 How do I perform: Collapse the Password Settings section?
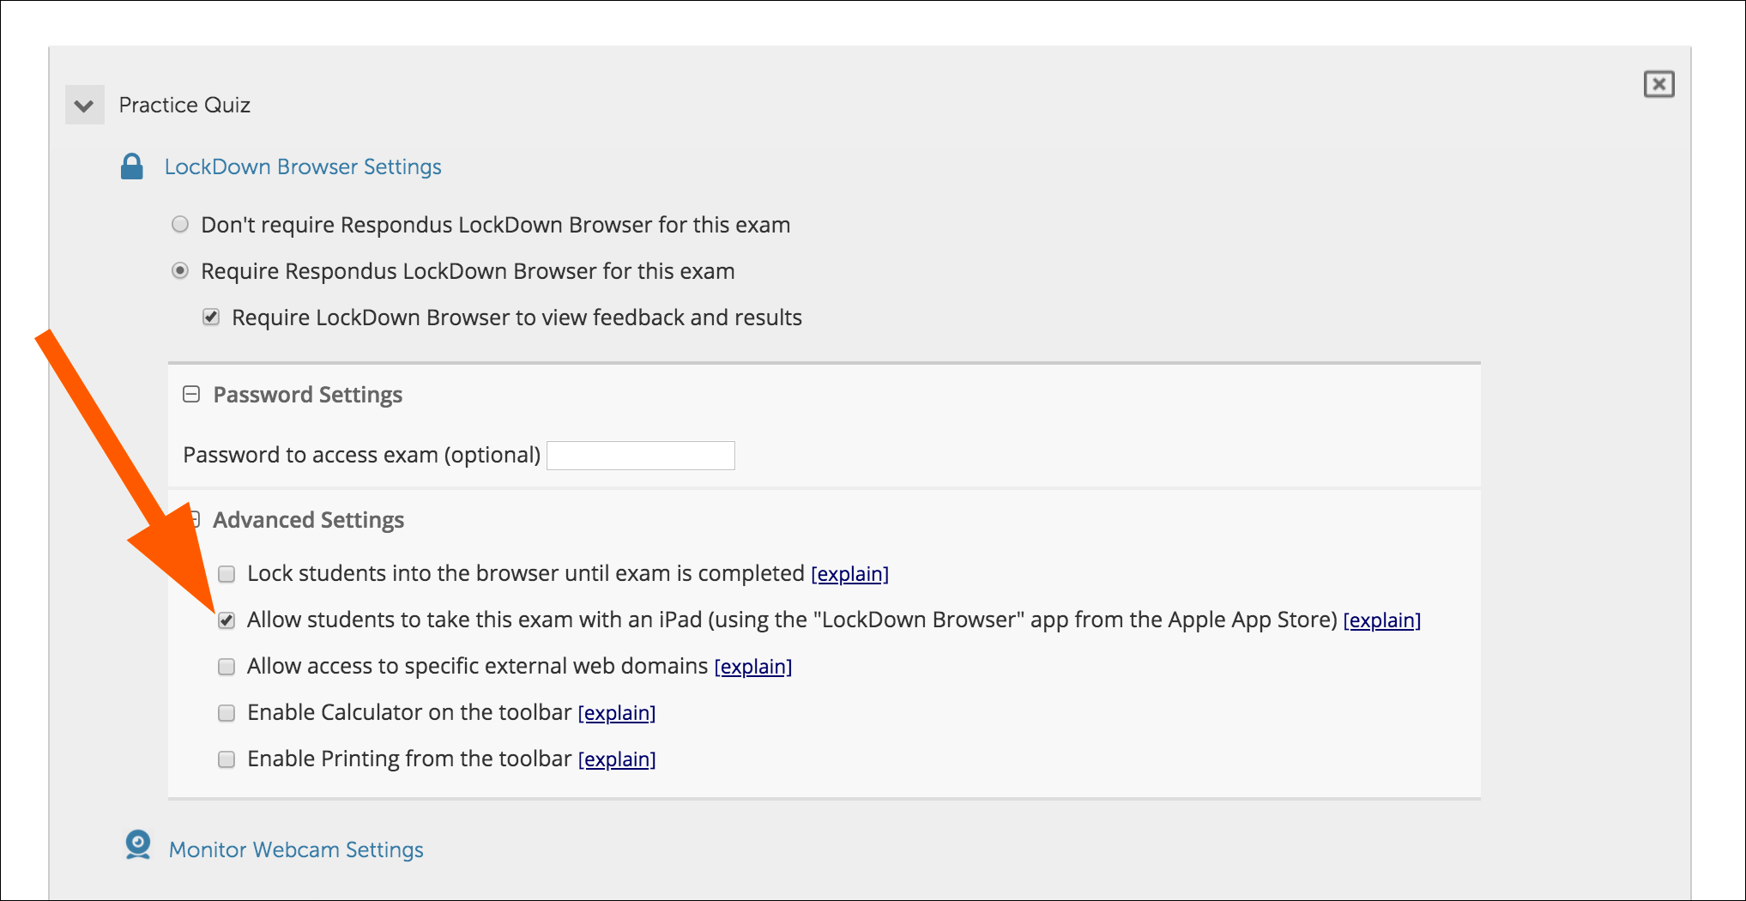pos(191,395)
